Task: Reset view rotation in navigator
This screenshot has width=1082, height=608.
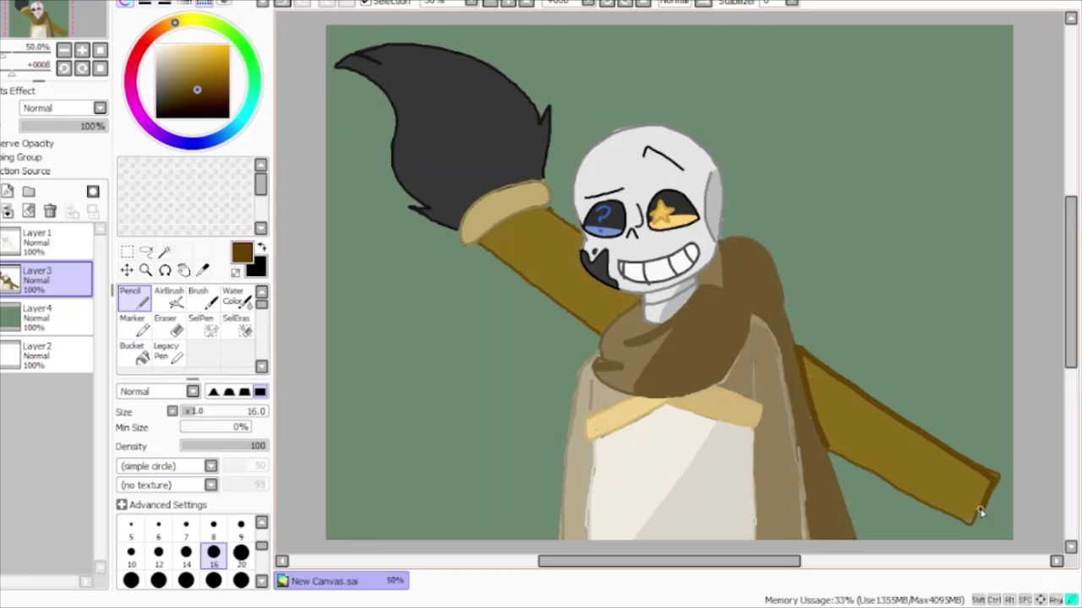Action: (100, 68)
